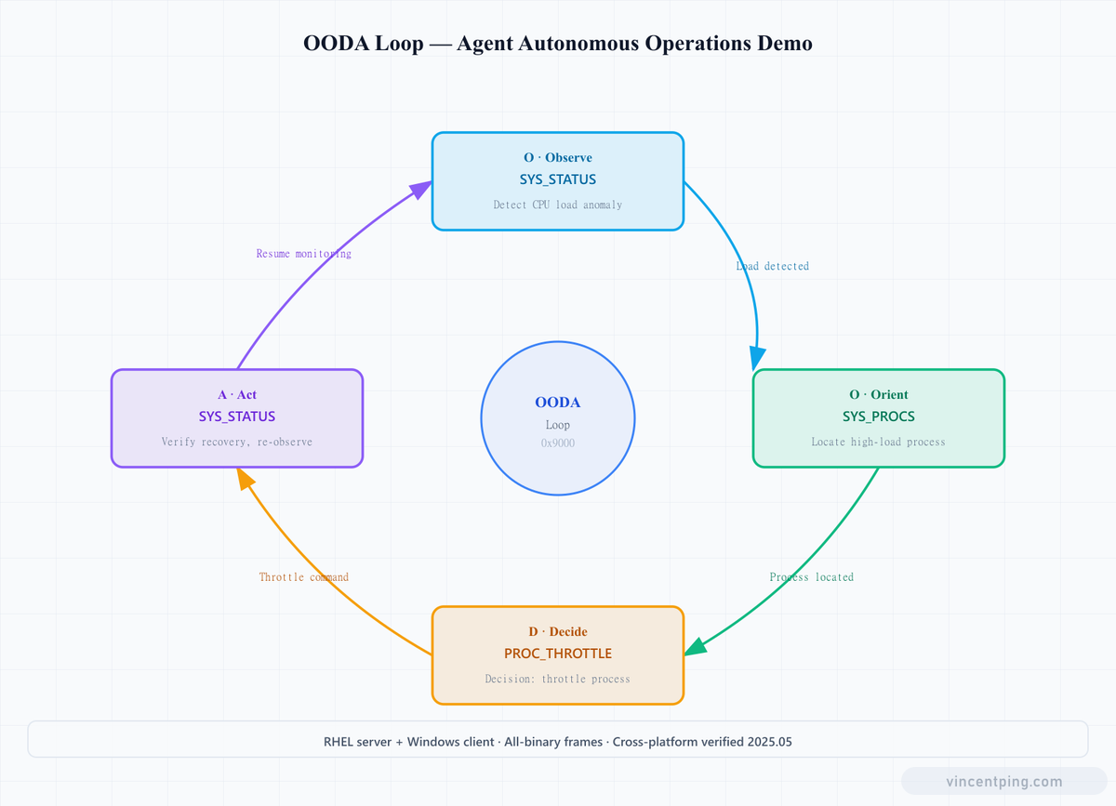
Task: Click the 'Loop' word in center circle
Action: coord(558,425)
